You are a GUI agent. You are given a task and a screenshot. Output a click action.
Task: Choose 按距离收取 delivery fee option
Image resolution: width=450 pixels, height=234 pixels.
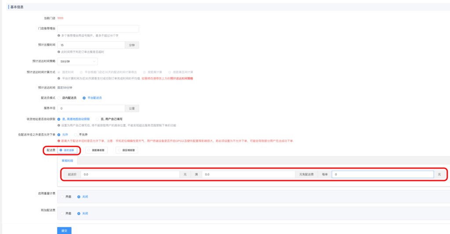pyautogui.click(x=89, y=150)
